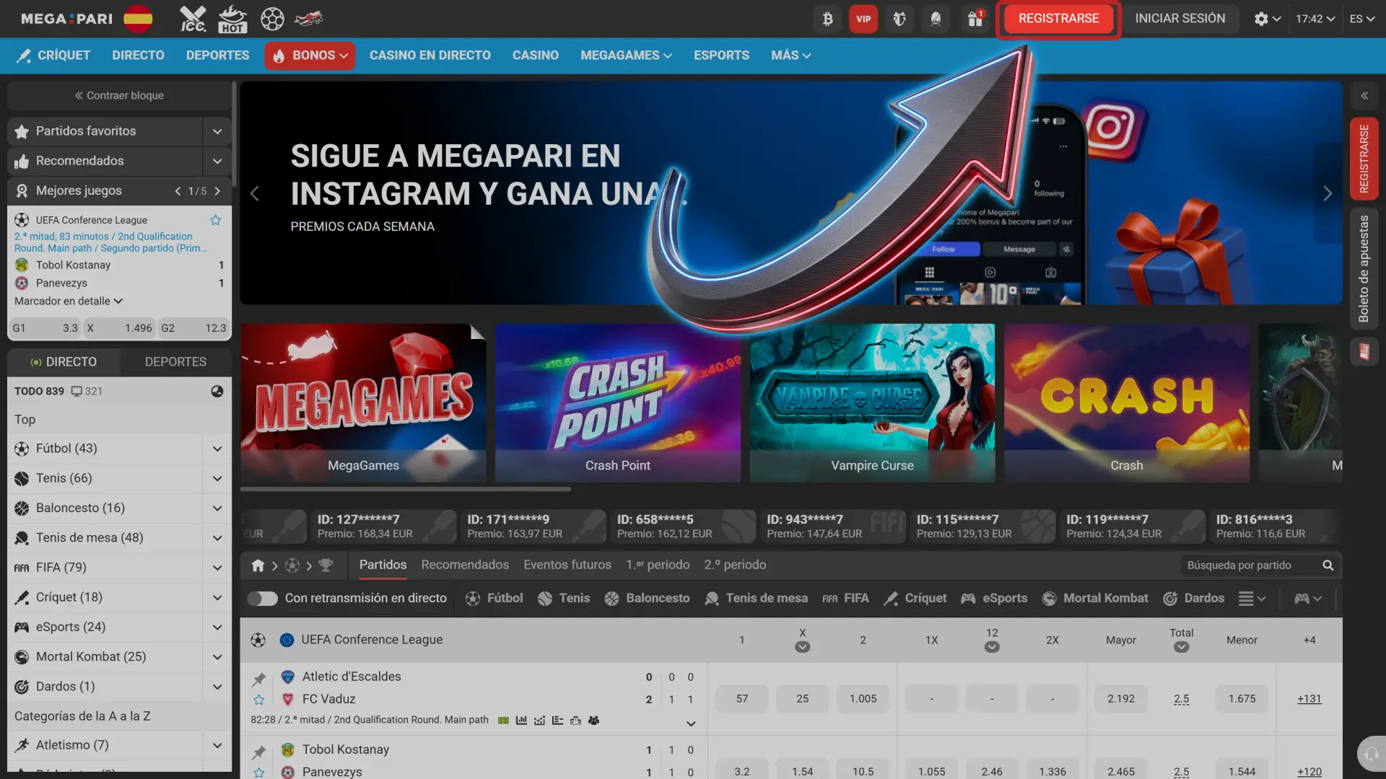Click the REGISTRARSE button in header
Screen dimensions: 1386x779
click(1058, 19)
